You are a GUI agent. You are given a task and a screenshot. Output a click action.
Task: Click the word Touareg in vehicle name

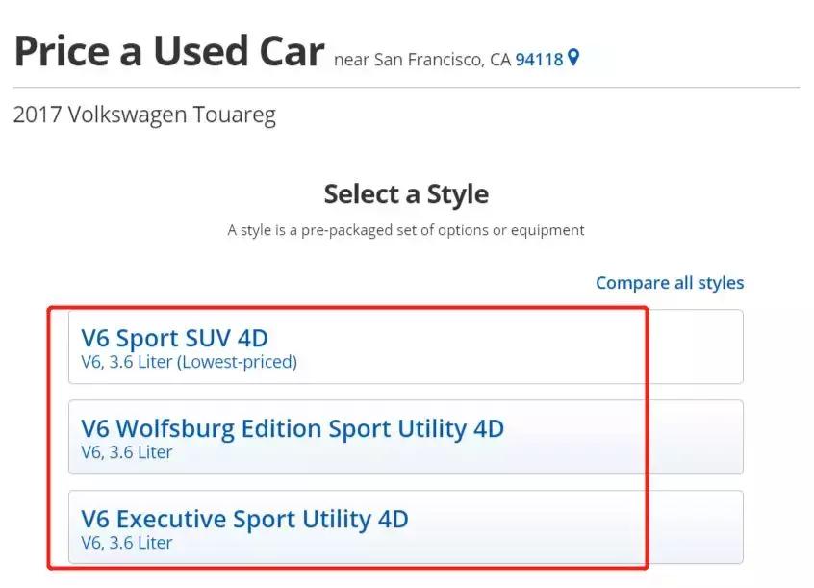[238, 115]
